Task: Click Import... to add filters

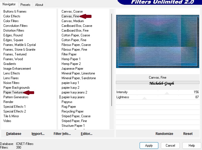Action: (x=38, y=134)
